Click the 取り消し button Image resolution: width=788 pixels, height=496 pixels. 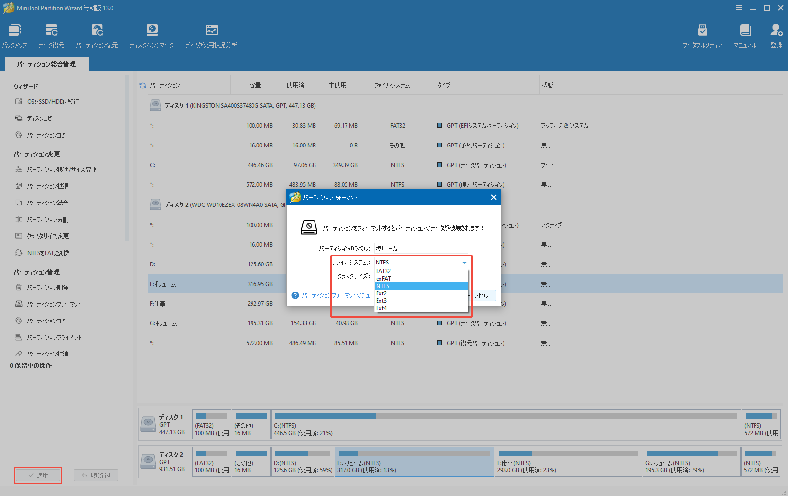tap(95, 475)
